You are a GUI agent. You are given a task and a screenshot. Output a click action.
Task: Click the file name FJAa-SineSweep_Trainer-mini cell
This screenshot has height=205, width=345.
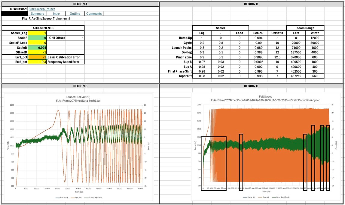click(x=49, y=19)
